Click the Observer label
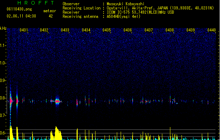Viewport: 220px width, 140px height. [71, 4]
